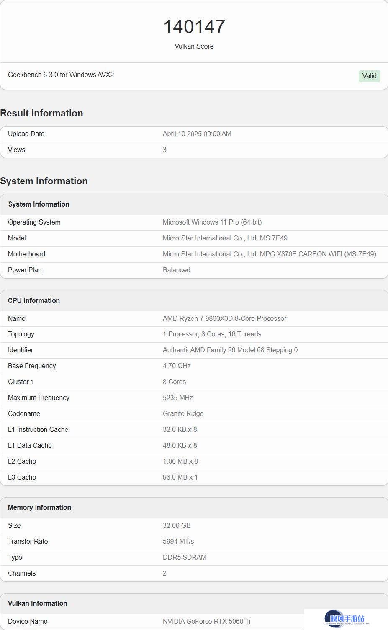Click the 'Channels' row label
The width and height of the screenshot is (388, 630).
click(22, 573)
